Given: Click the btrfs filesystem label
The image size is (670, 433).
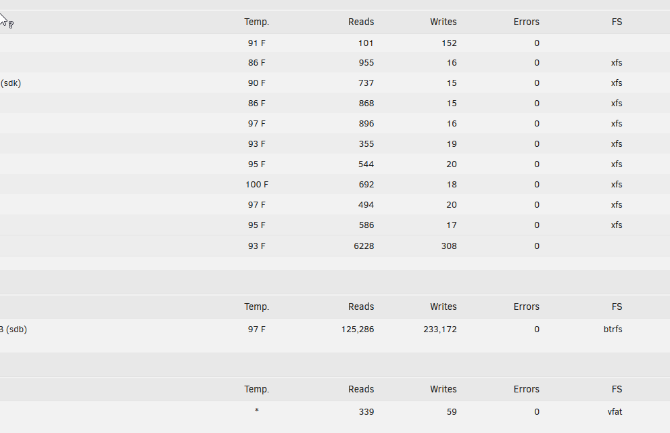Looking at the screenshot, I should coord(613,329).
